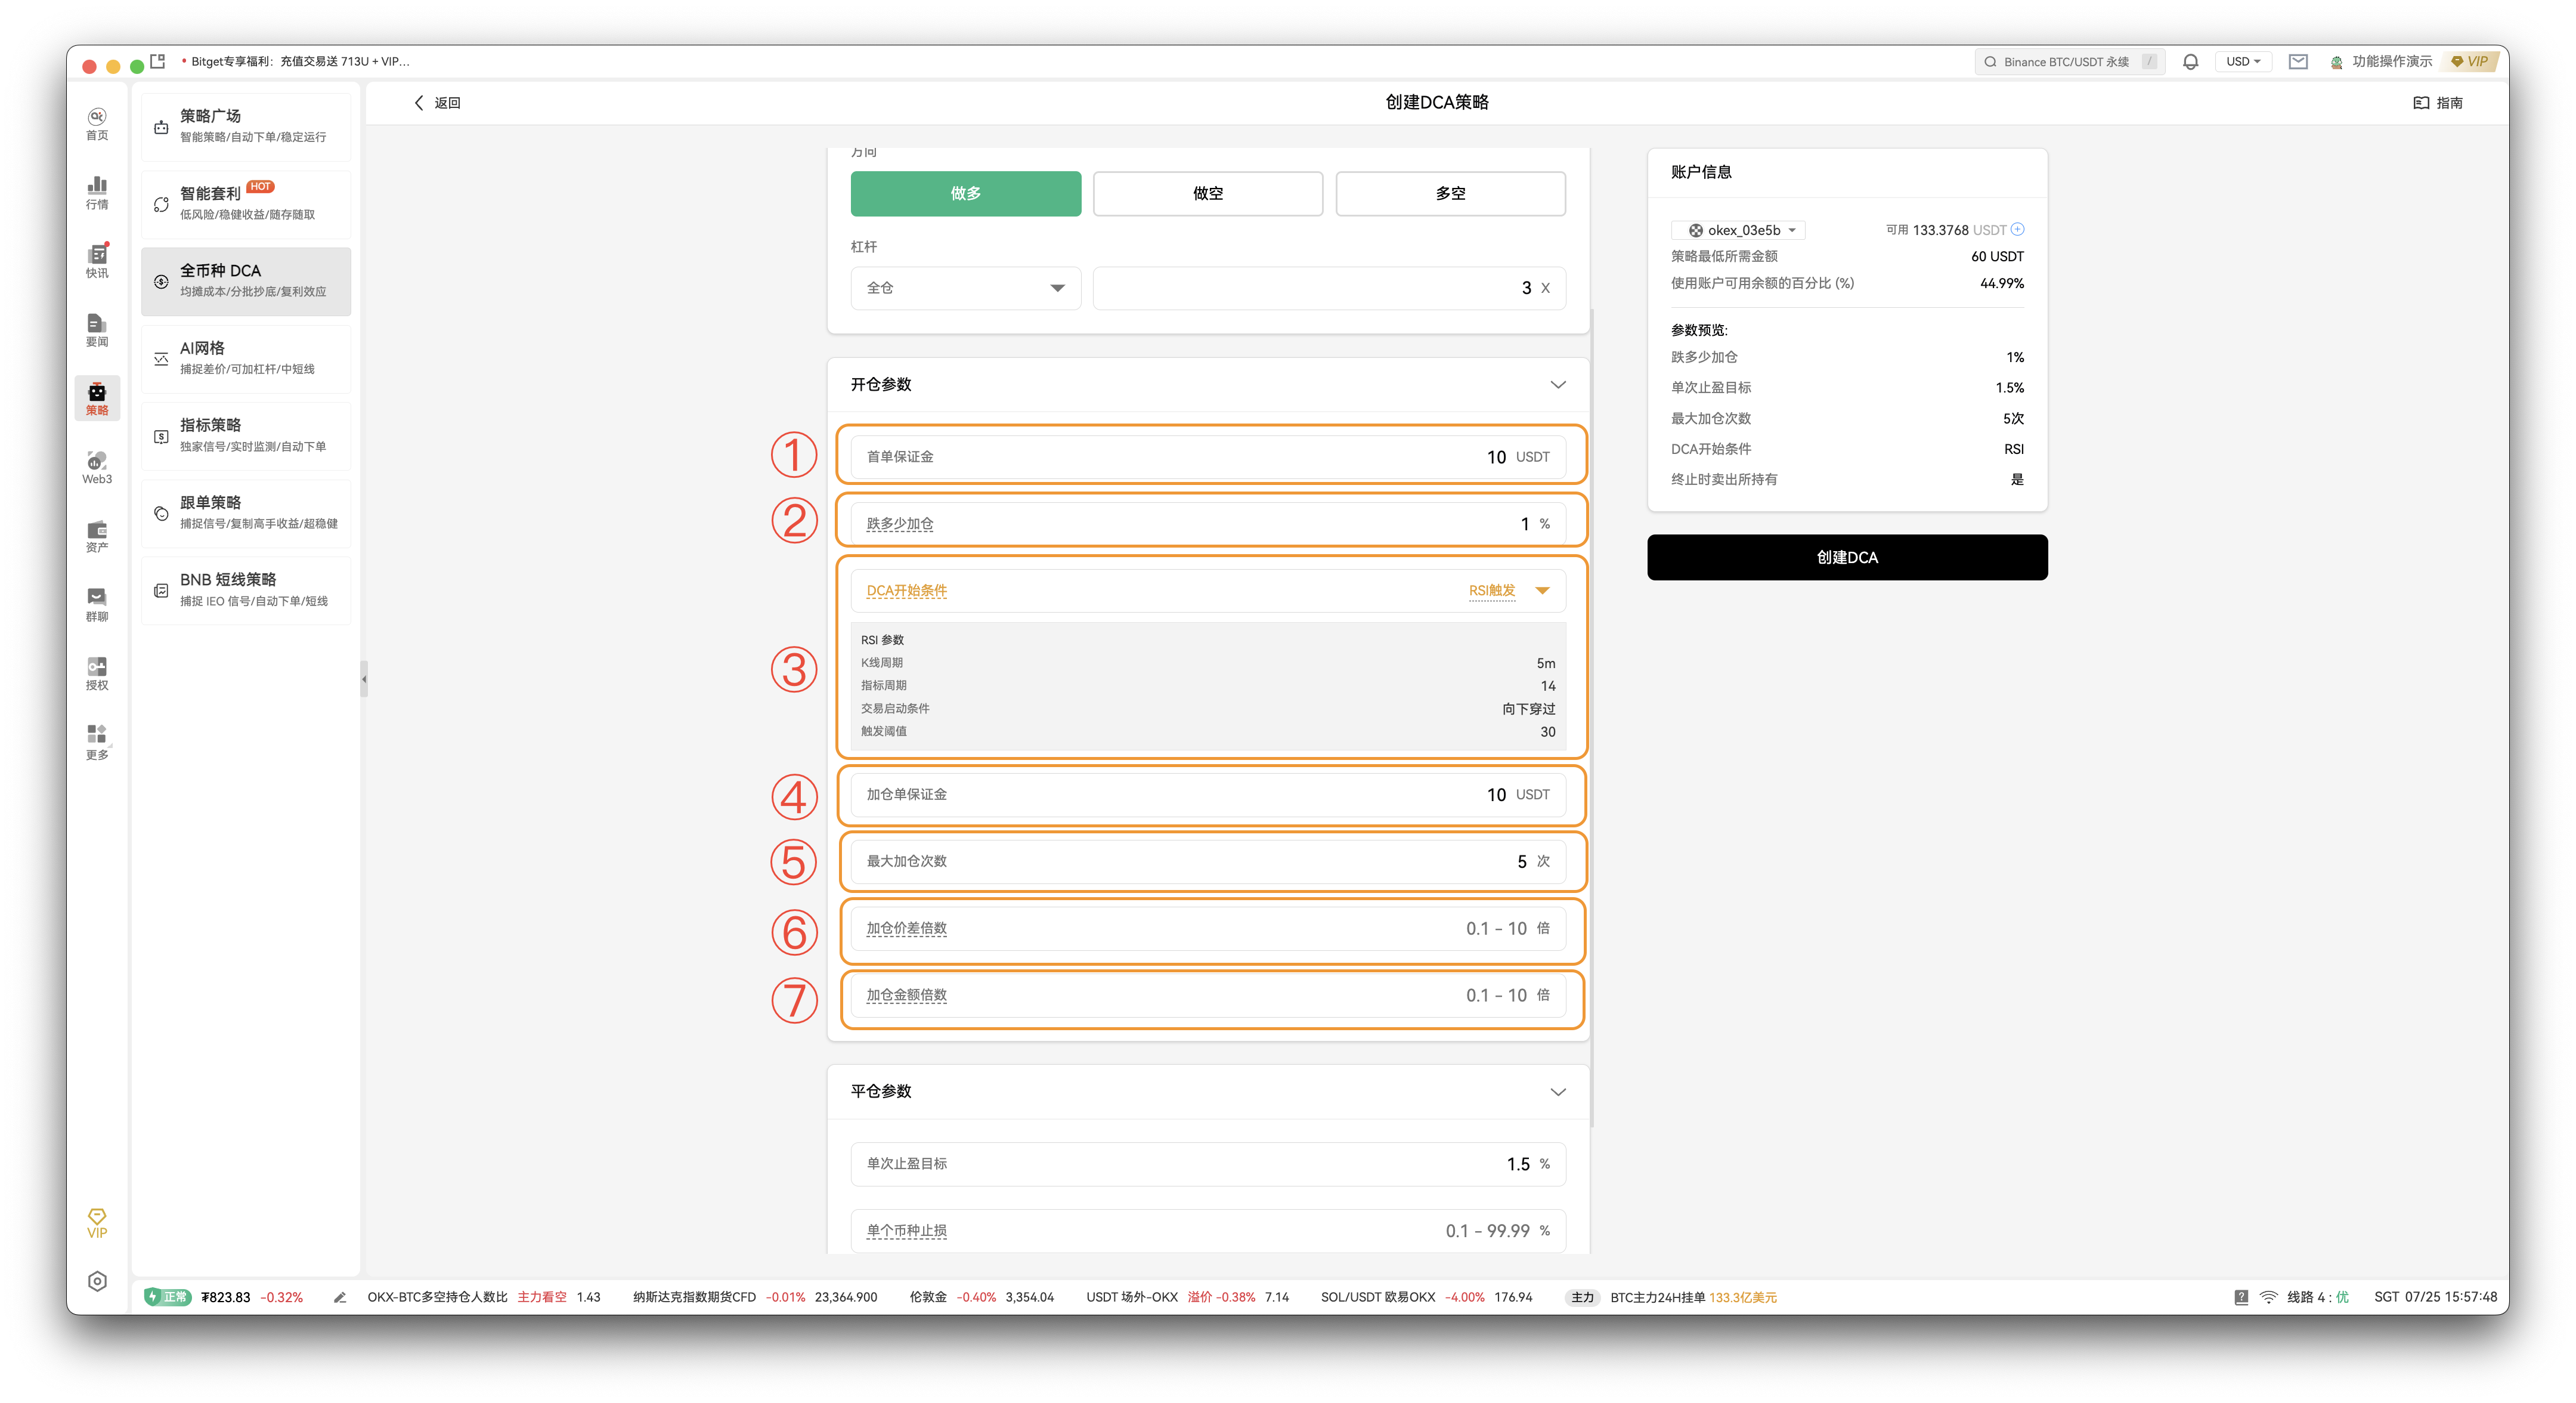Image resolution: width=2576 pixels, height=1403 pixels.
Task: Click the 单个币种止损 input field
Action: coord(1208,1231)
